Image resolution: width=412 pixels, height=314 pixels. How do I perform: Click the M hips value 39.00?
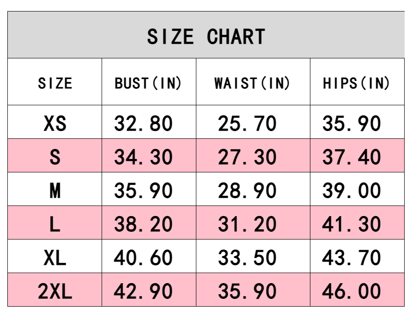(x=352, y=190)
